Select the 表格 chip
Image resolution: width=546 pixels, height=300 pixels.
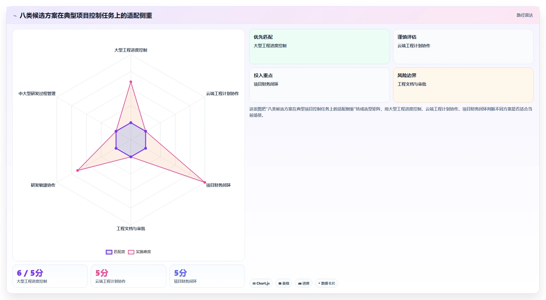(x=284, y=283)
